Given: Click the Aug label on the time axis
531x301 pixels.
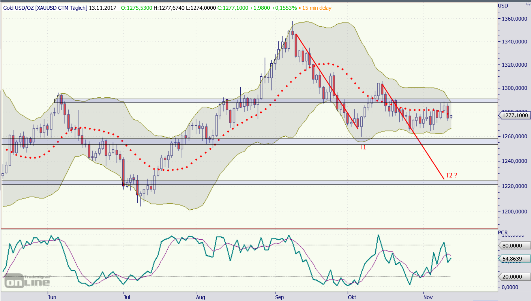Looking at the screenshot, I should click(201, 297).
